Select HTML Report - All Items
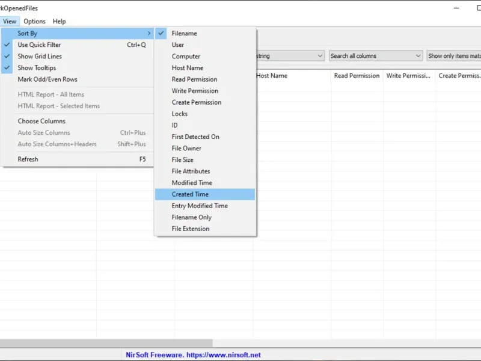The width and height of the screenshot is (481, 361). [x=78, y=94]
